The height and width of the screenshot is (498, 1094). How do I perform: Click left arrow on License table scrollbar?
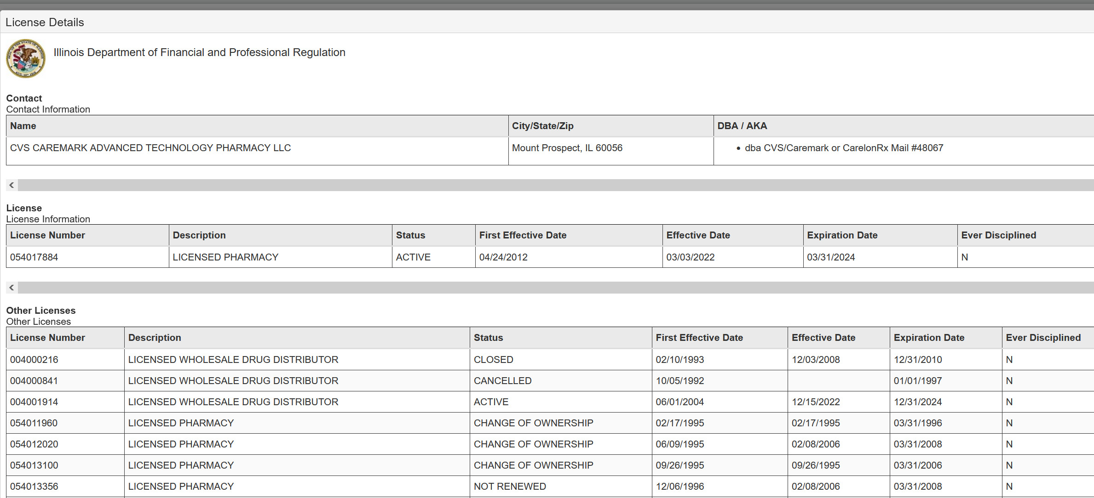point(12,288)
